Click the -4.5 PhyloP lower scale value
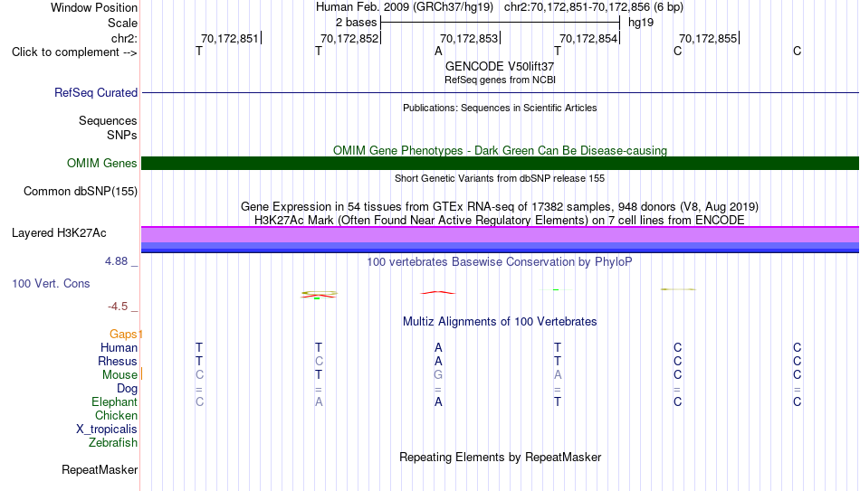The width and height of the screenshot is (860, 491). tap(118, 307)
